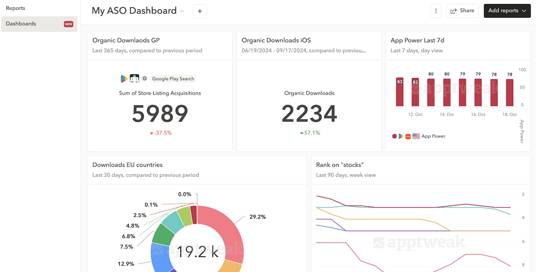Click the teal 6.8% donut segment

coord(173,221)
